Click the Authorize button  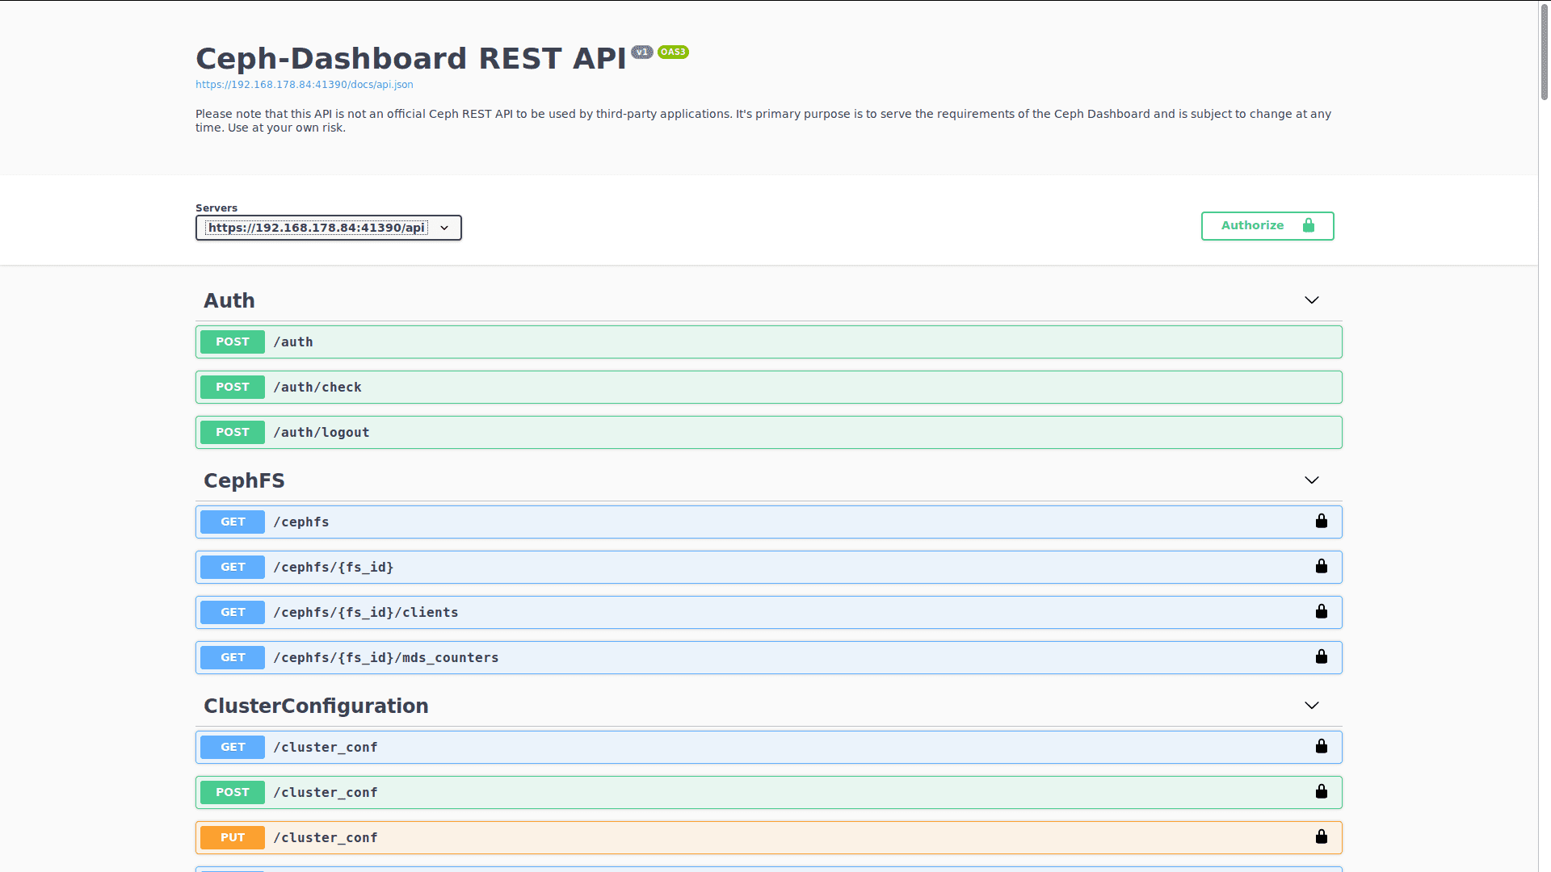coord(1267,226)
